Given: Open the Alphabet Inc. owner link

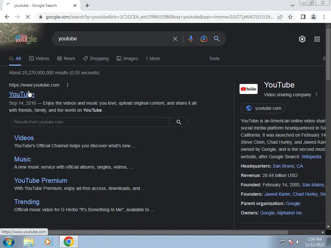Looking at the screenshot, I should coord(290,213).
